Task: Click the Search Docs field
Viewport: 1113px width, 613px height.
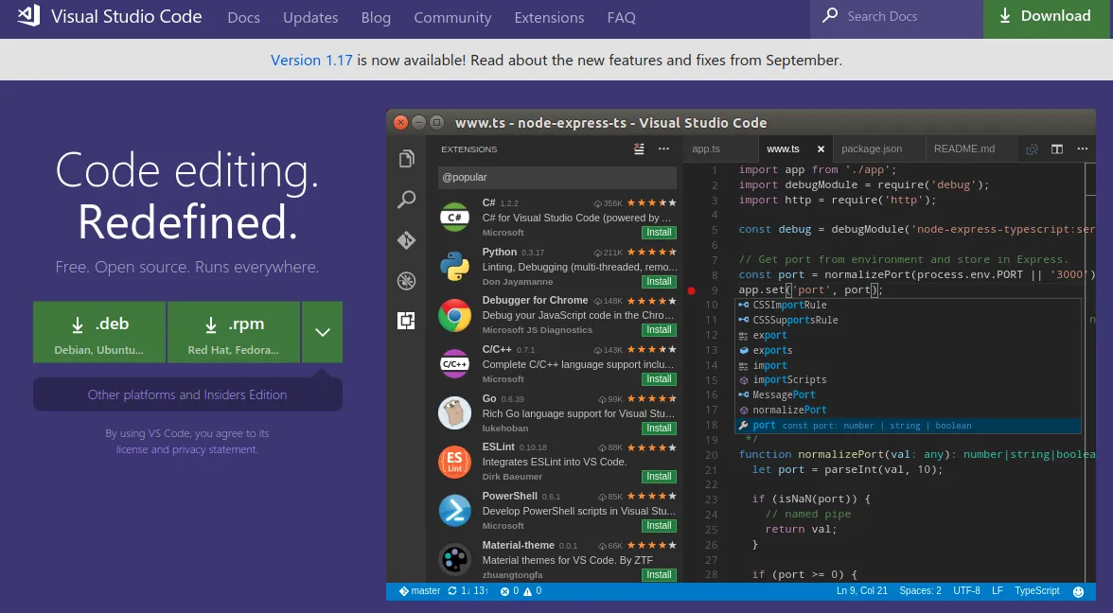Action: tap(896, 19)
